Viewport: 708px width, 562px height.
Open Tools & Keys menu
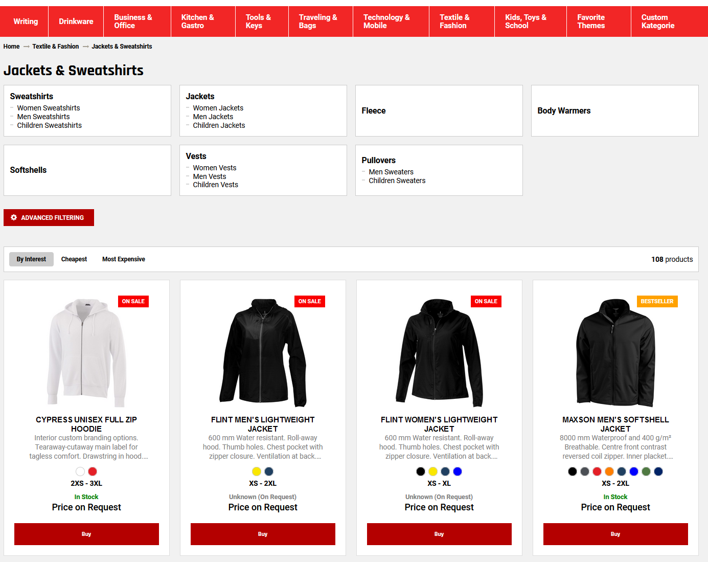tap(262, 21)
